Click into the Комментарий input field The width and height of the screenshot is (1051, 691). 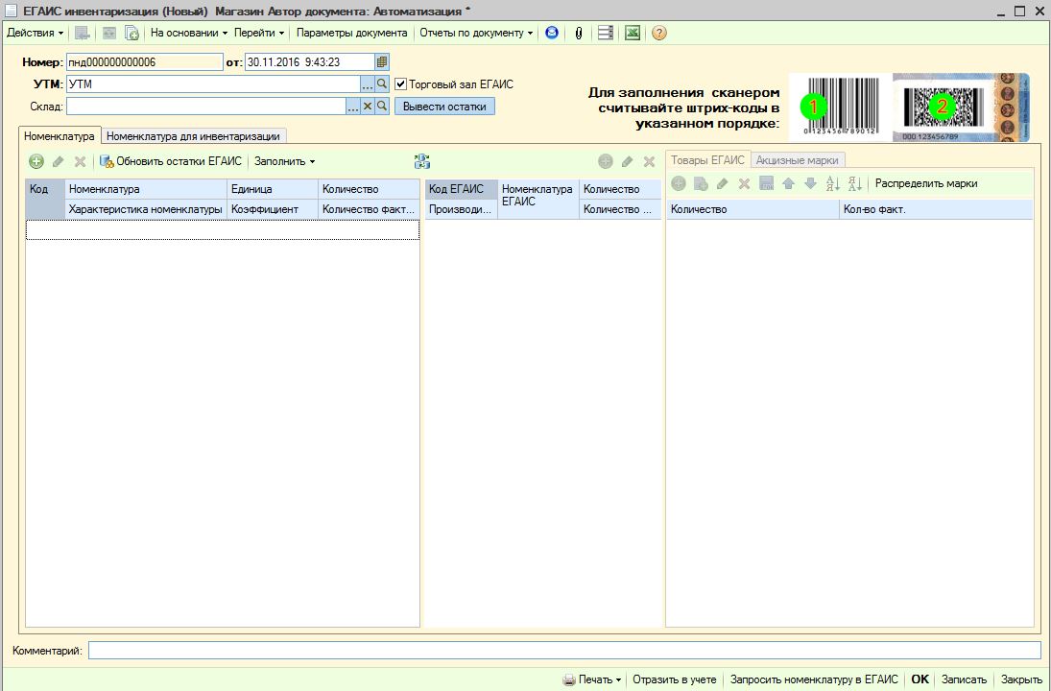(563, 651)
